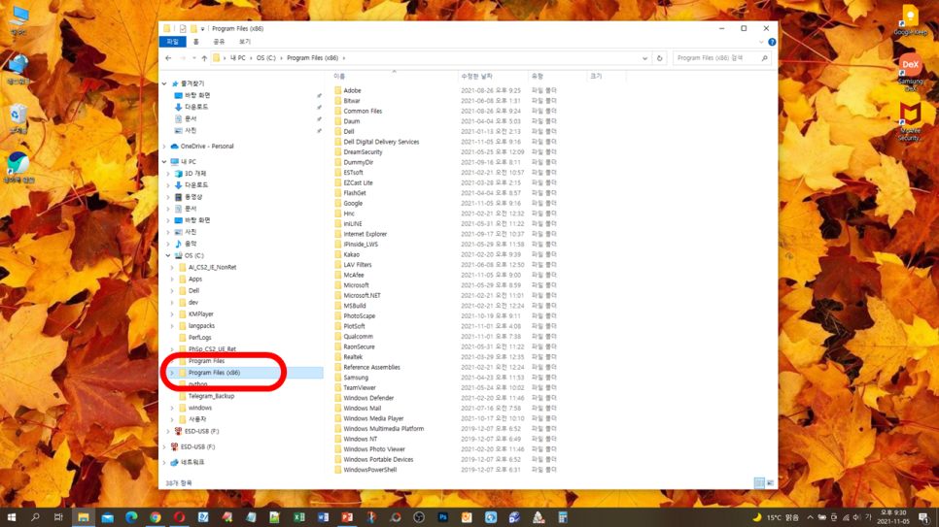
Task: Select the Reference Assemblies folder
Action: point(371,367)
